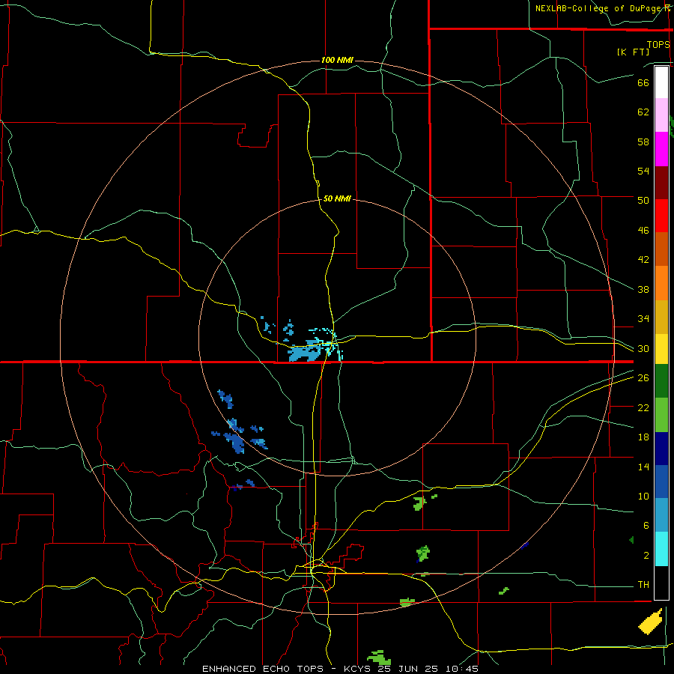Click the 'TH' legend label
Image resolution: width=674 pixels, height=674 pixels.
tap(643, 585)
